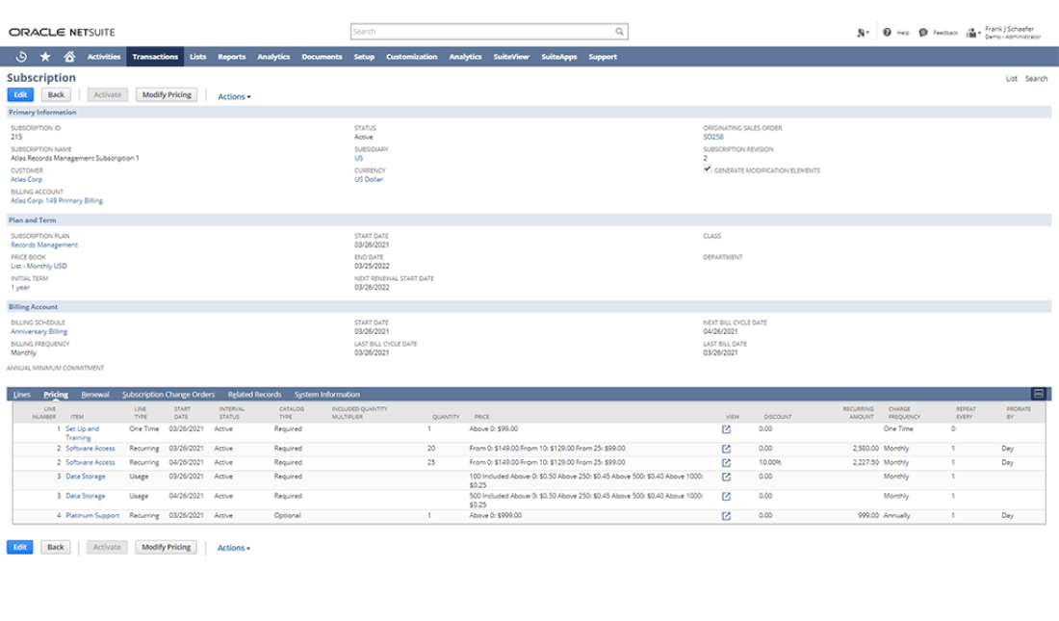Viewport: 1059px width, 621px height.
Task: Open view icon for Data Storage starting 03/26/2021
Action: tap(726, 478)
